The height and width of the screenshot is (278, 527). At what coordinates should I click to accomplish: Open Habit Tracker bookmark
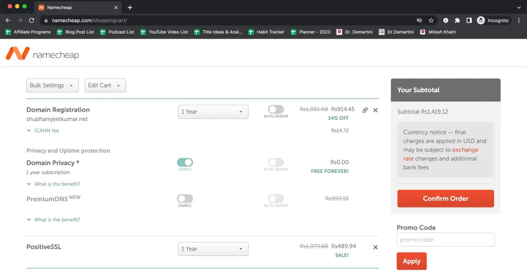266,32
